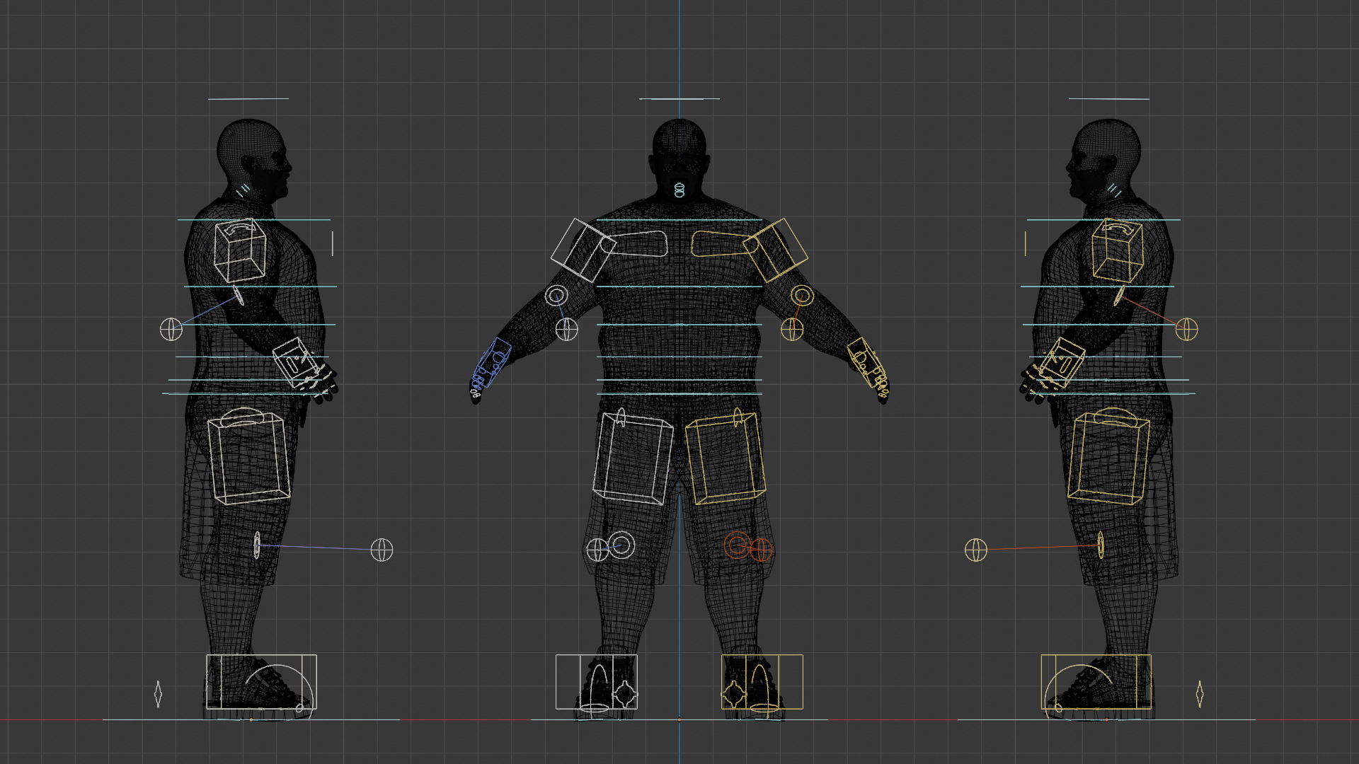Select yellow shoulder cube in right side view
This screenshot has width=1359, height=764.
coord(1118,251)
